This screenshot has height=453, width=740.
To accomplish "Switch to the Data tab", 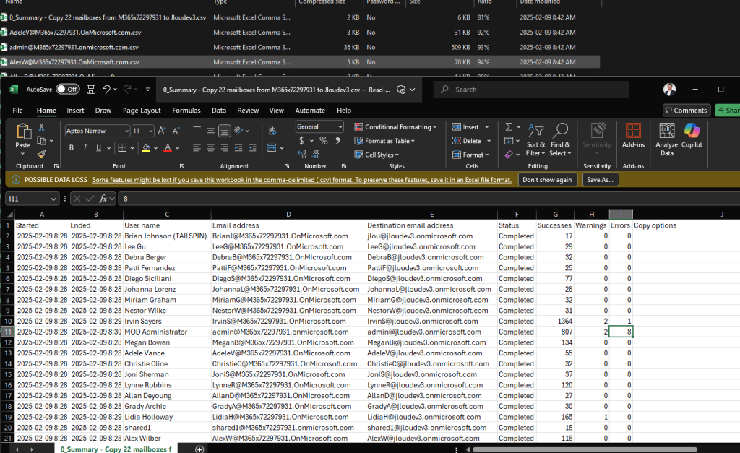I will point(218,111).
